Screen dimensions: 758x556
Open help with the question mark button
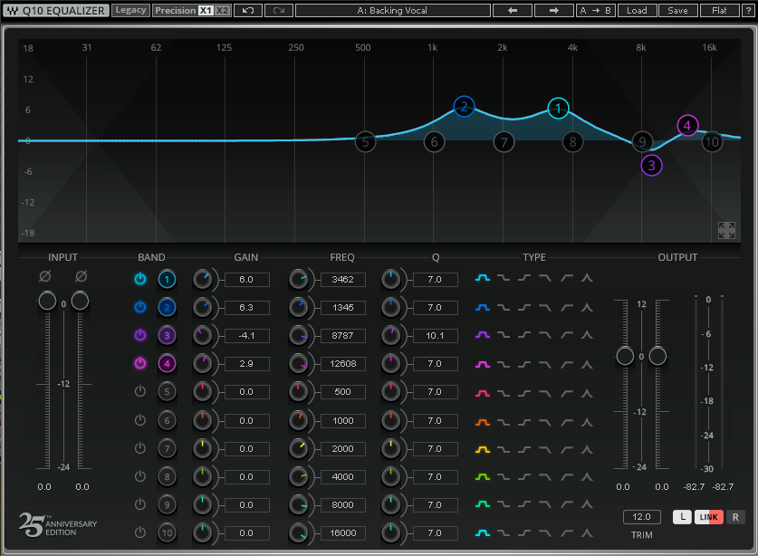tap(749, 10)
